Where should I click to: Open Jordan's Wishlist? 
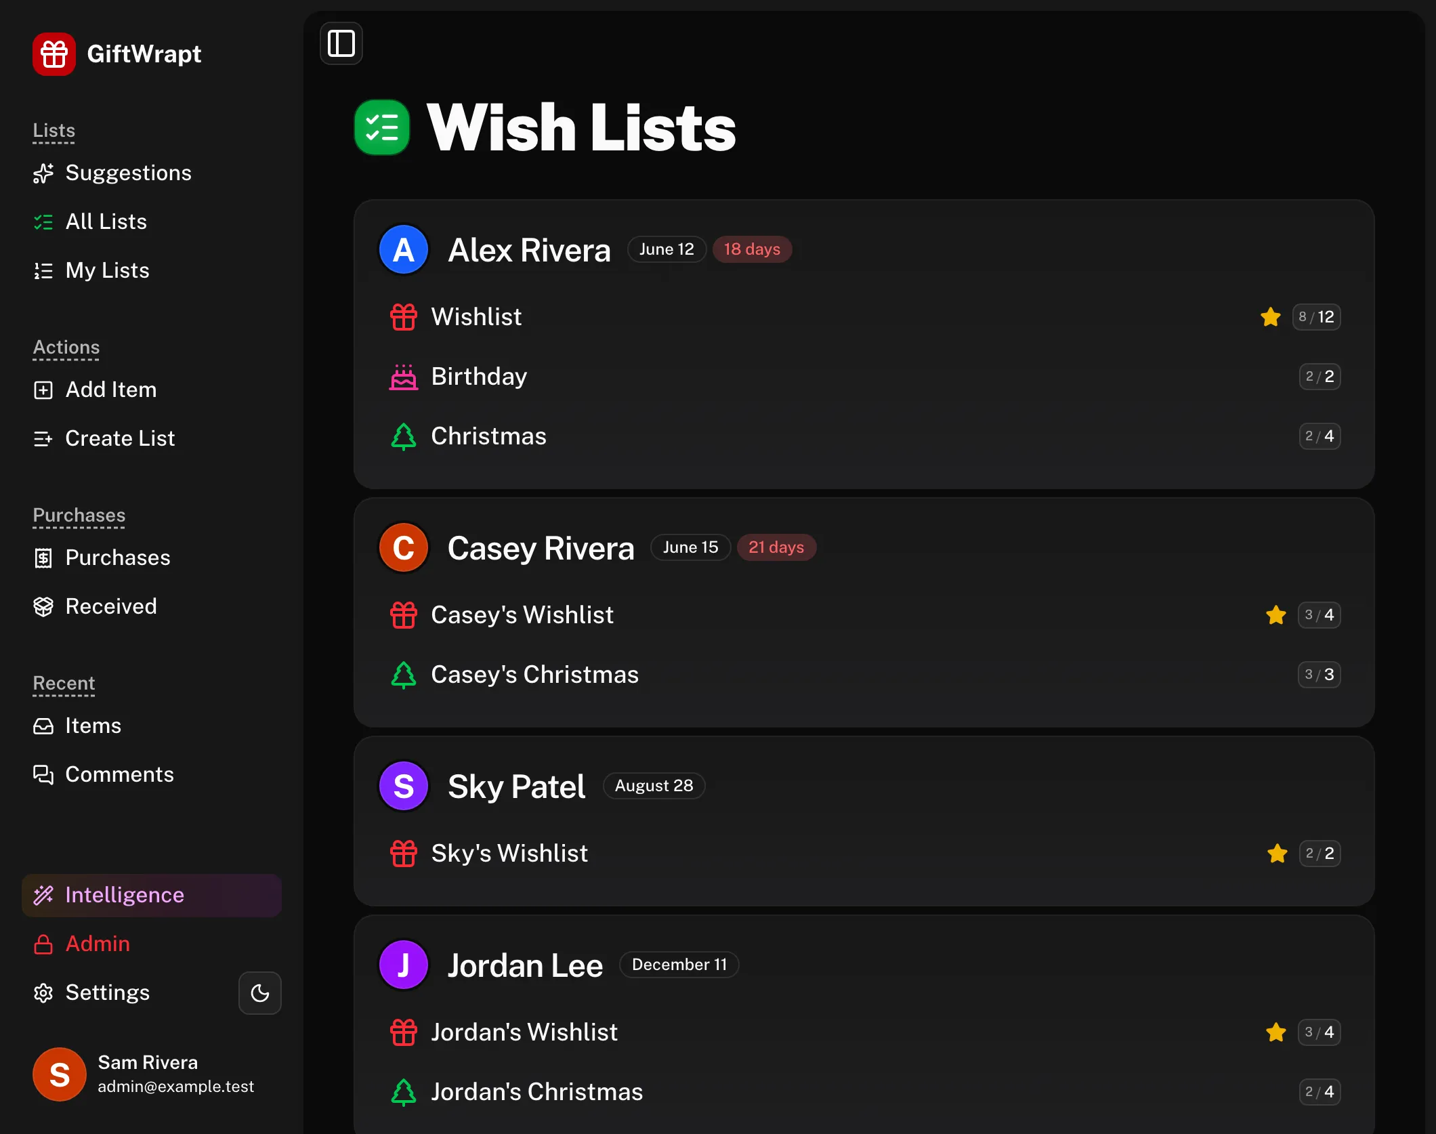(x=864, y=1032)
